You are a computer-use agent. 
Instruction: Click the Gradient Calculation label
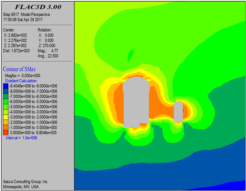(22, 80)
